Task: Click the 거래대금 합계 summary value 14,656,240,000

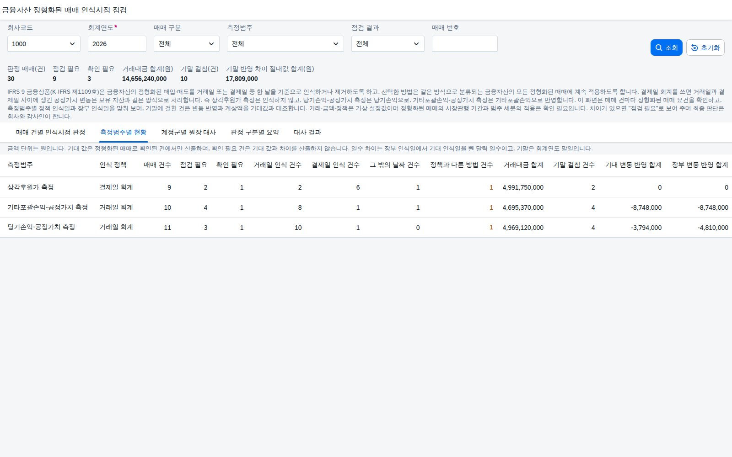Action: [144, 79]
